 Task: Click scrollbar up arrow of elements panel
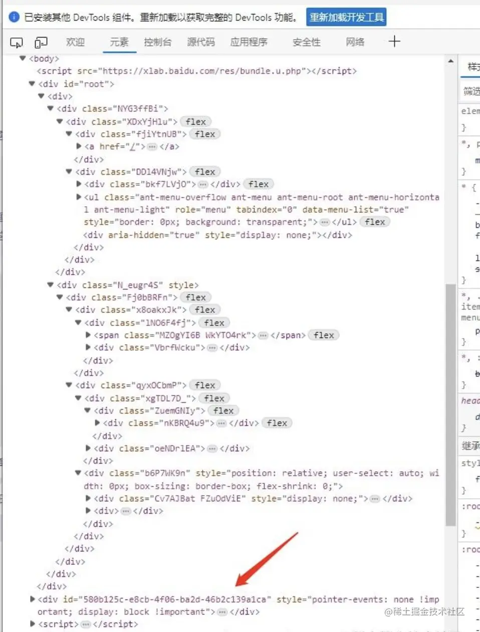coord(450,61)
